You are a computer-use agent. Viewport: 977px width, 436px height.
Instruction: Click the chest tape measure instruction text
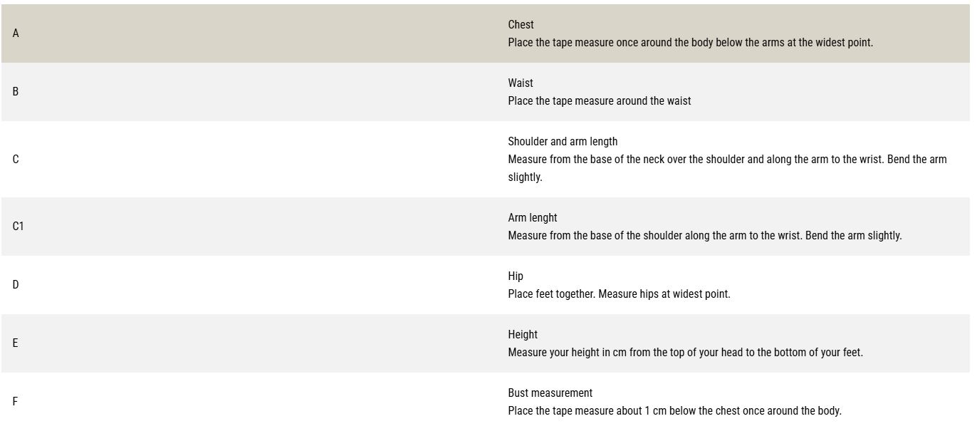point(690,43)
